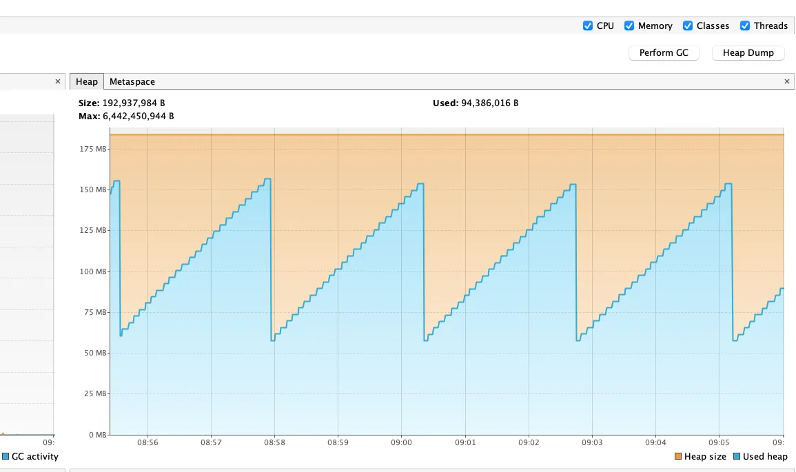Viewport: 796px width, 472px height.
Task: Toggle the Threads checkbox
Action: pos(745,25)
